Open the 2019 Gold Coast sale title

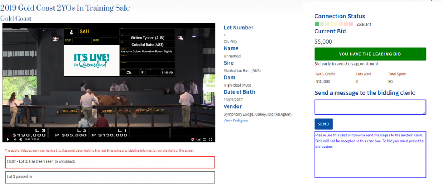pyautogui.click(x=65, y=8)
